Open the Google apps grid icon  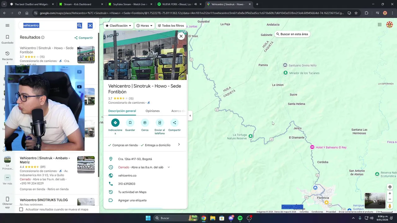point(380,25)
